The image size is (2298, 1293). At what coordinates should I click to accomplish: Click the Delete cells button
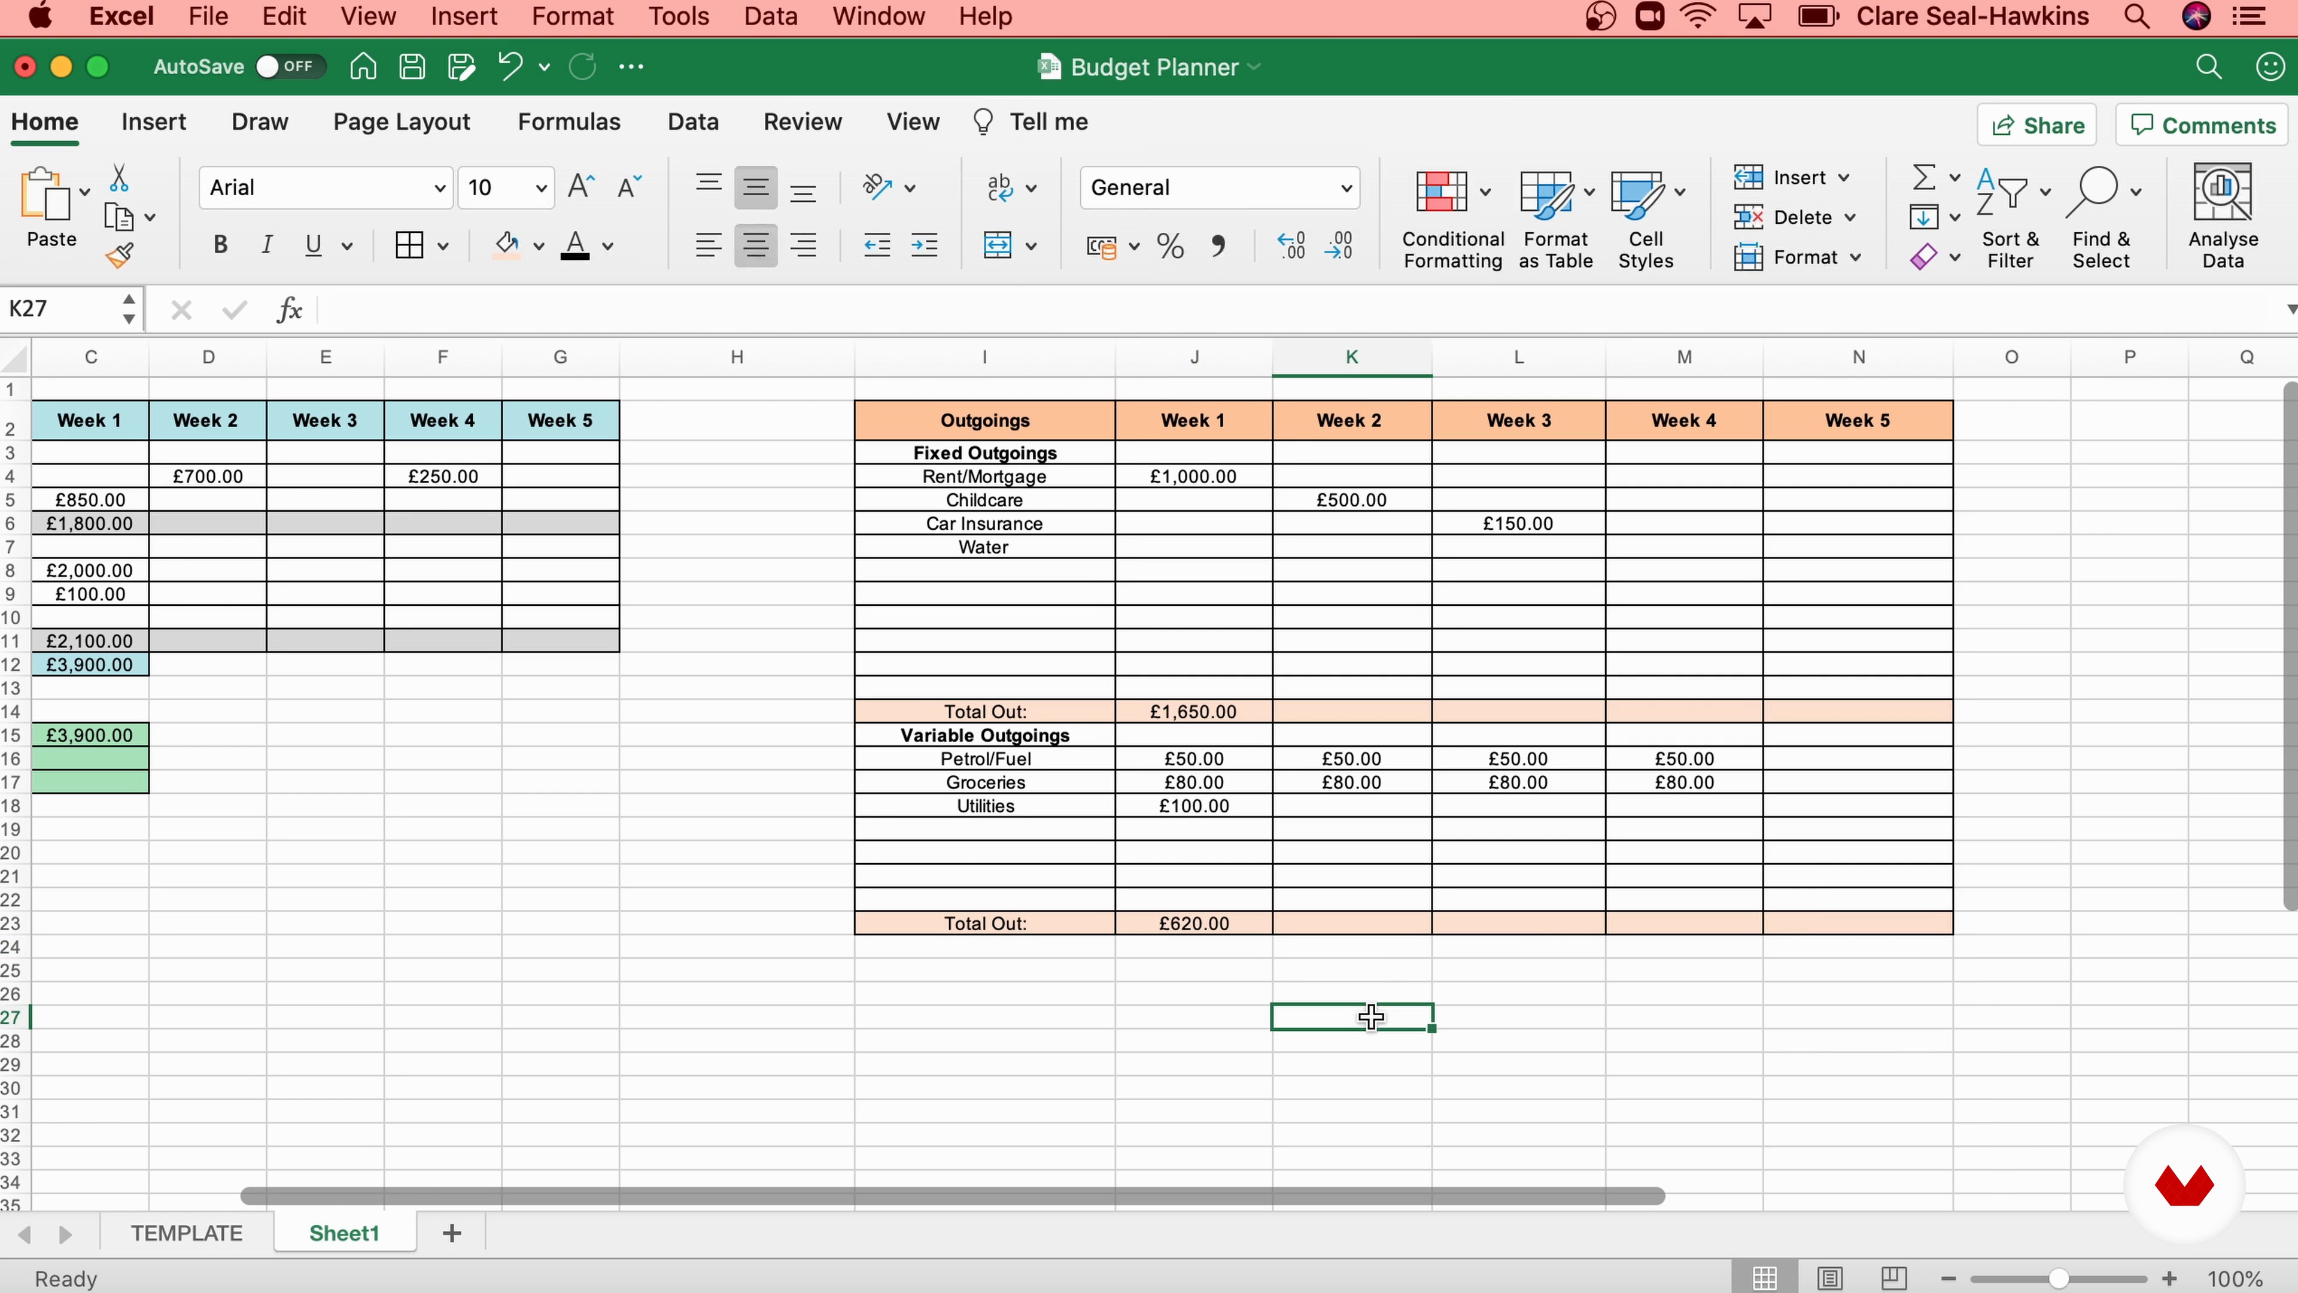pos(1794,218)
